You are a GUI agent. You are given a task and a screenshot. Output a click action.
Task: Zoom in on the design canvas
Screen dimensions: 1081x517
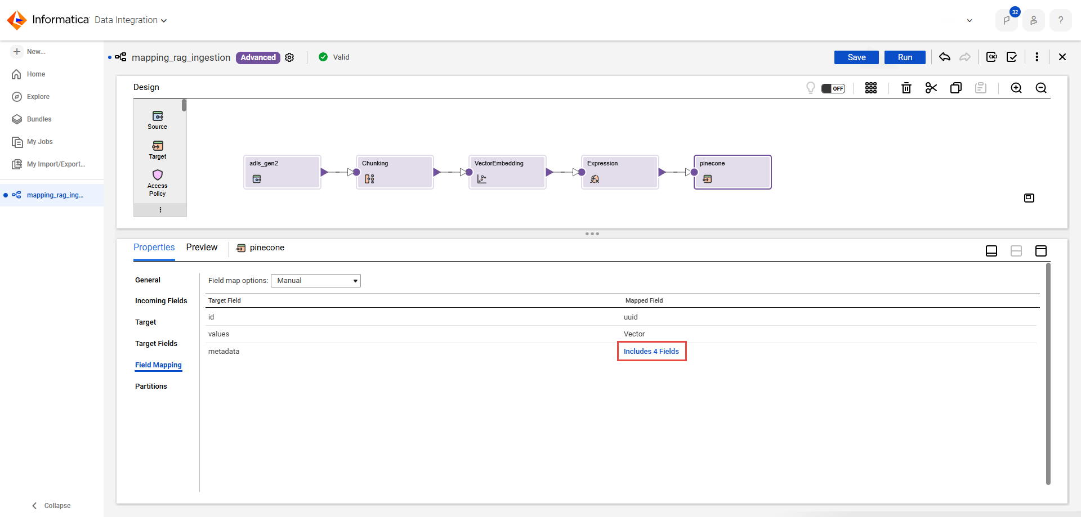pyautogui.click(x=1016, y=88)
